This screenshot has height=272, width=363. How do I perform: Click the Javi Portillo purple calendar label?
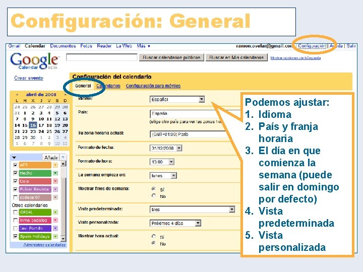(35, 228)
